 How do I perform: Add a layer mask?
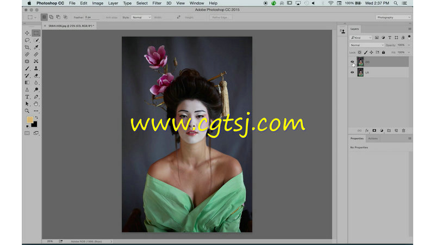tap(374, 131)
